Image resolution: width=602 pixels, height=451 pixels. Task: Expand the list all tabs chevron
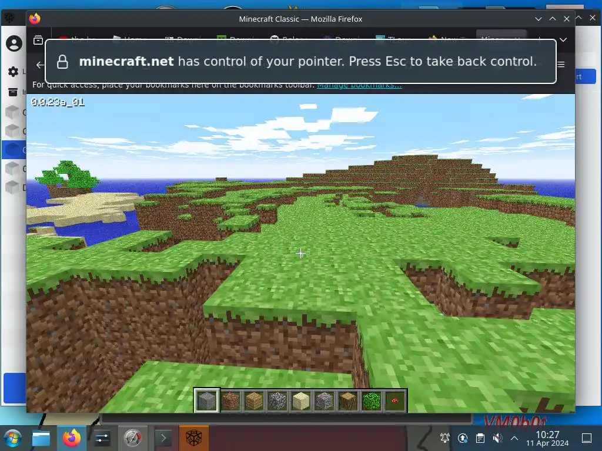pyautogui.click(x=563, y=40)
